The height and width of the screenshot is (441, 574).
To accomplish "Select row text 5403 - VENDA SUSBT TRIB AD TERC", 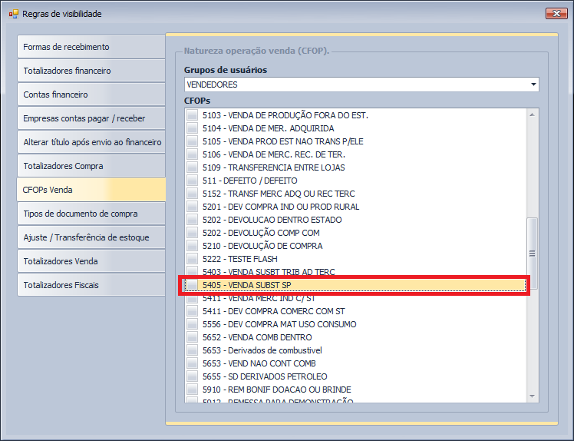I will [269, 272].
